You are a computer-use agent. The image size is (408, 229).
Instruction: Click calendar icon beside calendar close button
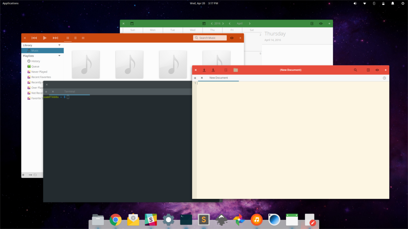click(132, 23)
